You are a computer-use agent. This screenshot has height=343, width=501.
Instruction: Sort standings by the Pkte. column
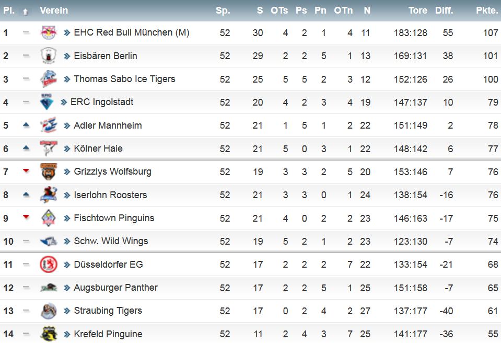pos(486,10)
